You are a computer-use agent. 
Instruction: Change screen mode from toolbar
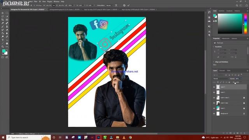click(7, 57)
